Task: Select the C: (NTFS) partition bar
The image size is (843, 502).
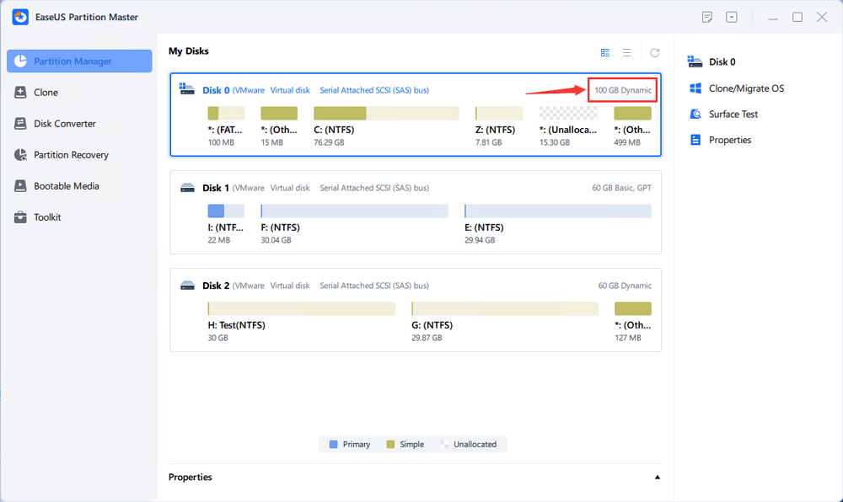Action: point(386,113)
